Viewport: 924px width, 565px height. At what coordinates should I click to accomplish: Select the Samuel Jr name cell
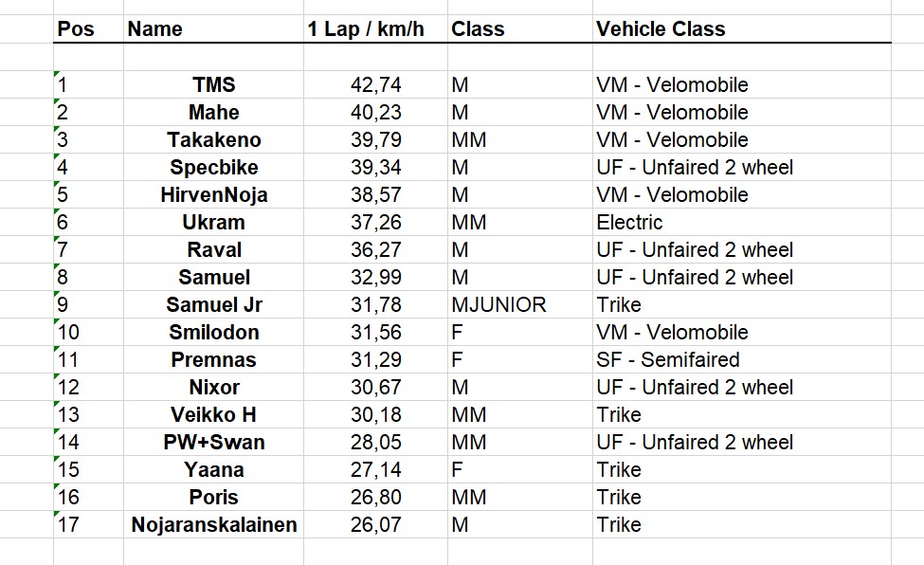point(213,305)
